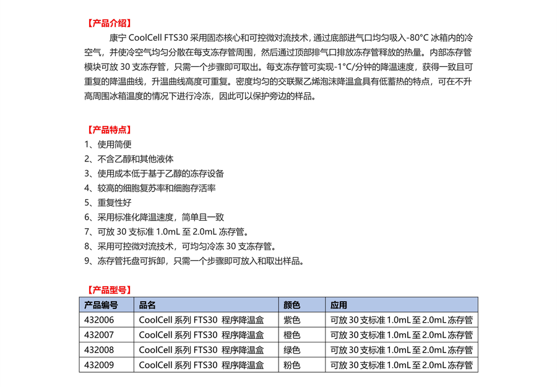Click the 【产品型号】 section heading

[x=110, y=290]
